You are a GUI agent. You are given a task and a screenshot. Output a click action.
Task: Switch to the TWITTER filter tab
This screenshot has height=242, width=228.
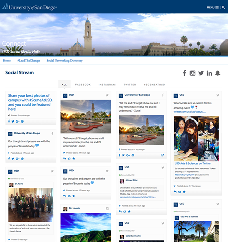(130, 84)
